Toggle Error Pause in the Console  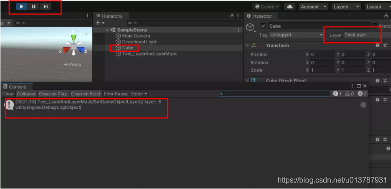point(116,94)
